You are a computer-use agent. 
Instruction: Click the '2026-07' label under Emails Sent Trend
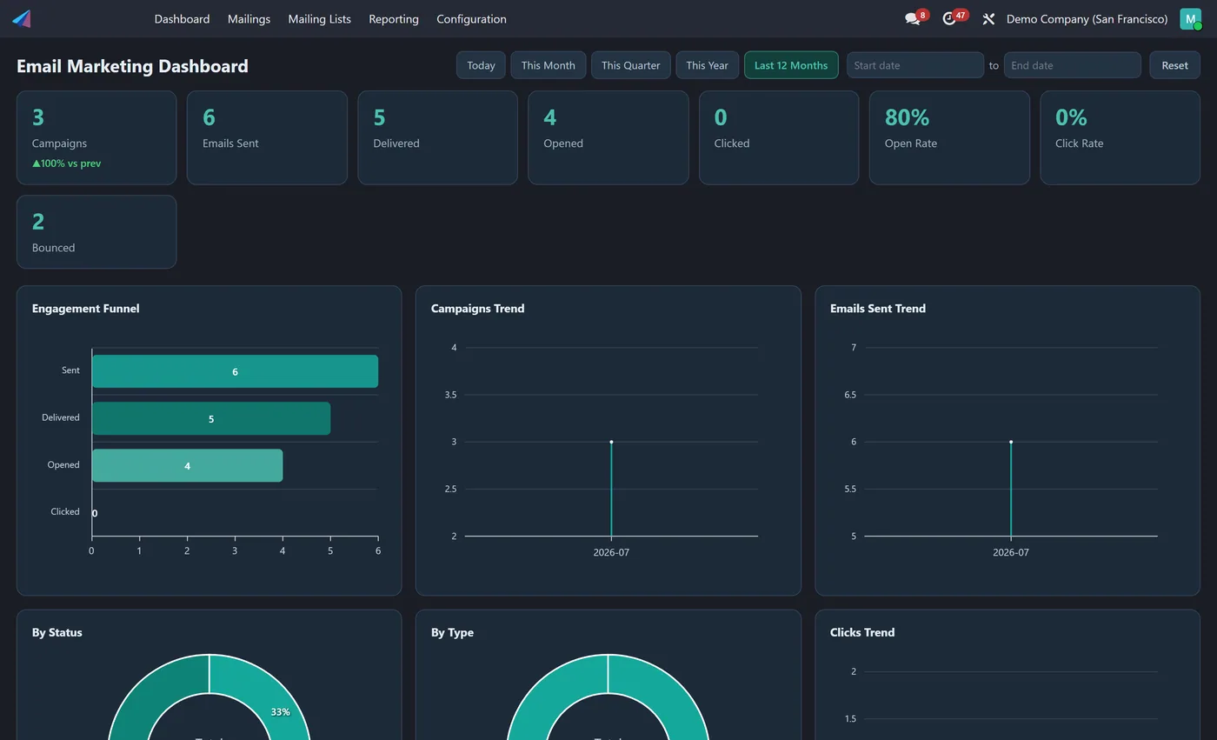point(1010,552)
